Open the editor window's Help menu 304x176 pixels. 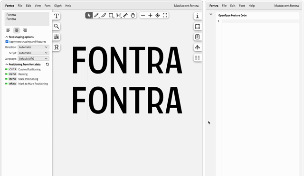click(x=68, y=6)
